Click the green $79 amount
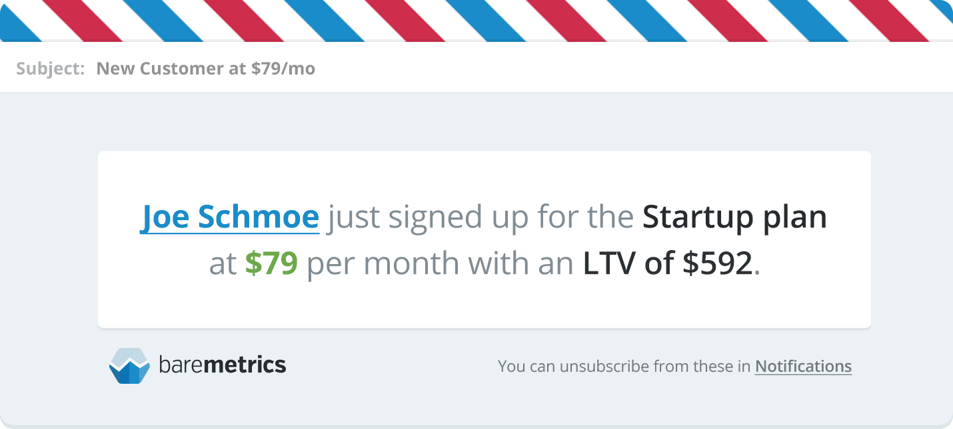The width and height of the screenshot is (953, 429). tap(271, 264)
